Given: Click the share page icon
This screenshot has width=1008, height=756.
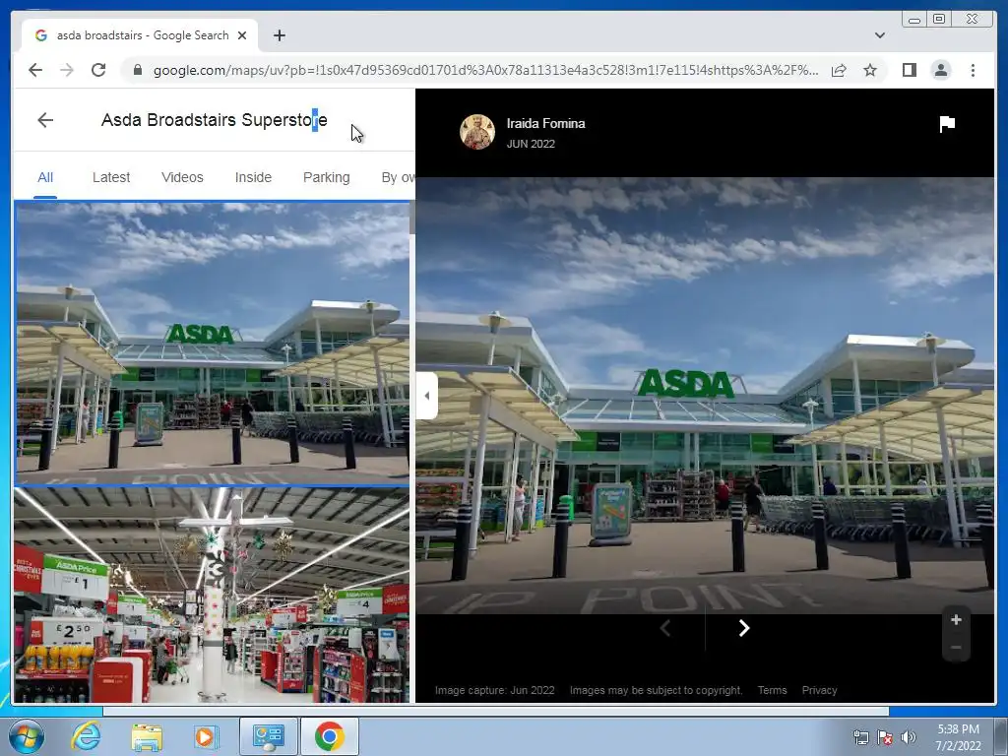Looking at the screenshot, I should tap(839, 70).
